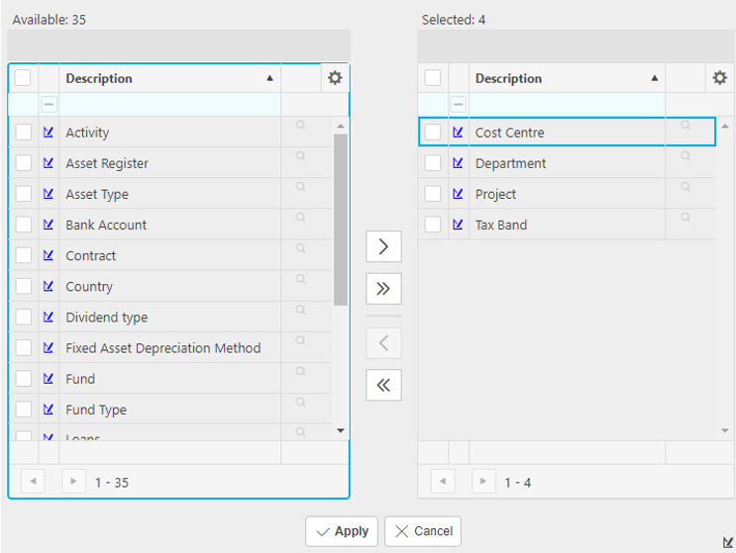Check the Tax Band checkbox
The height and width of the screenshot is (553, 736).
(432, 225)
